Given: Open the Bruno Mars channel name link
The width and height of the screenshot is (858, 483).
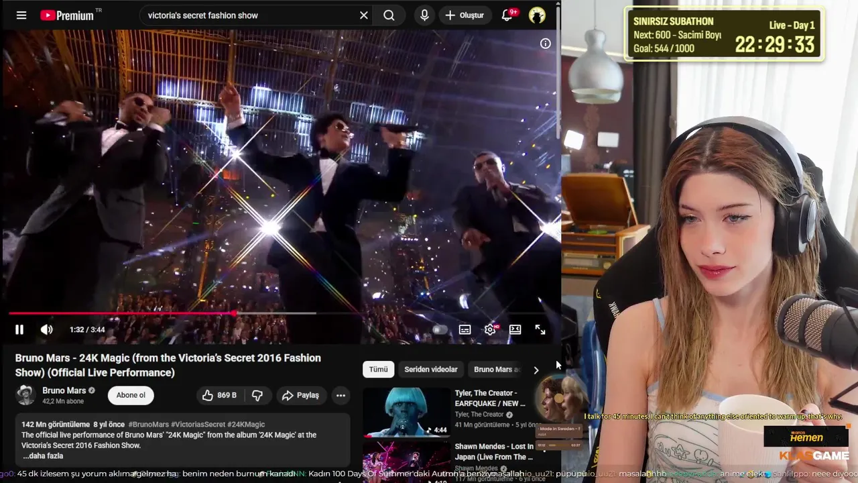Looking at the screenshot, I should coord(64,390).
